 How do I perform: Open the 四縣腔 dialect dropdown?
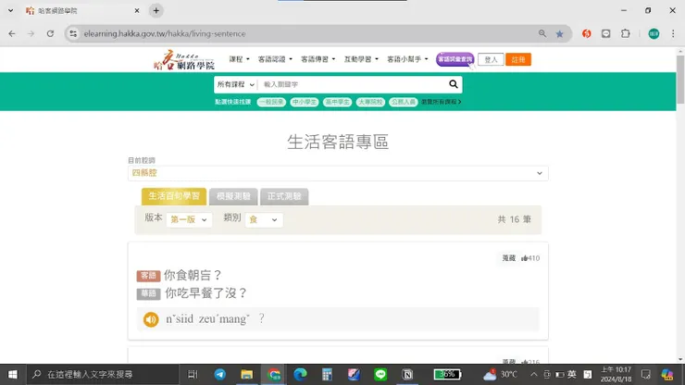(338, 173)
